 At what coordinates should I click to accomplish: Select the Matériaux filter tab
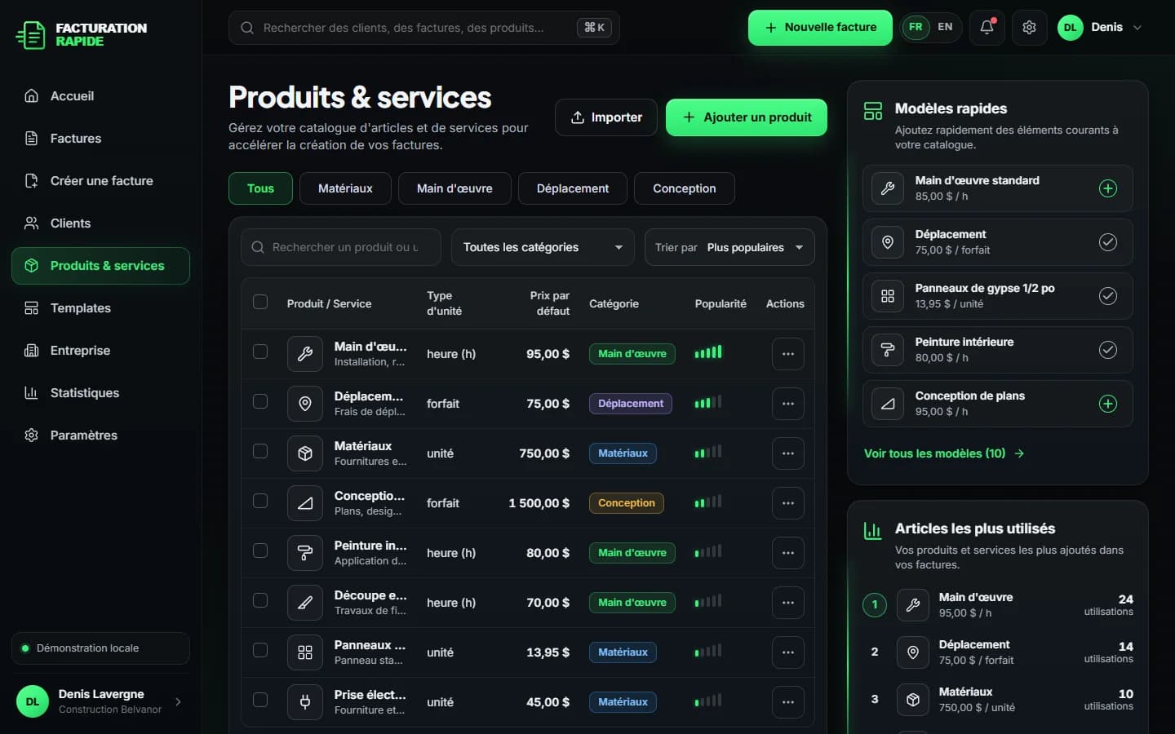345,188
